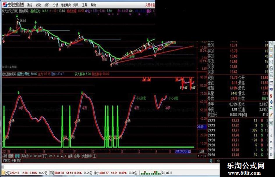Screen dimensions: 275x177
Task: Click the green signal indicator in status bar
Action: [151, 173]
